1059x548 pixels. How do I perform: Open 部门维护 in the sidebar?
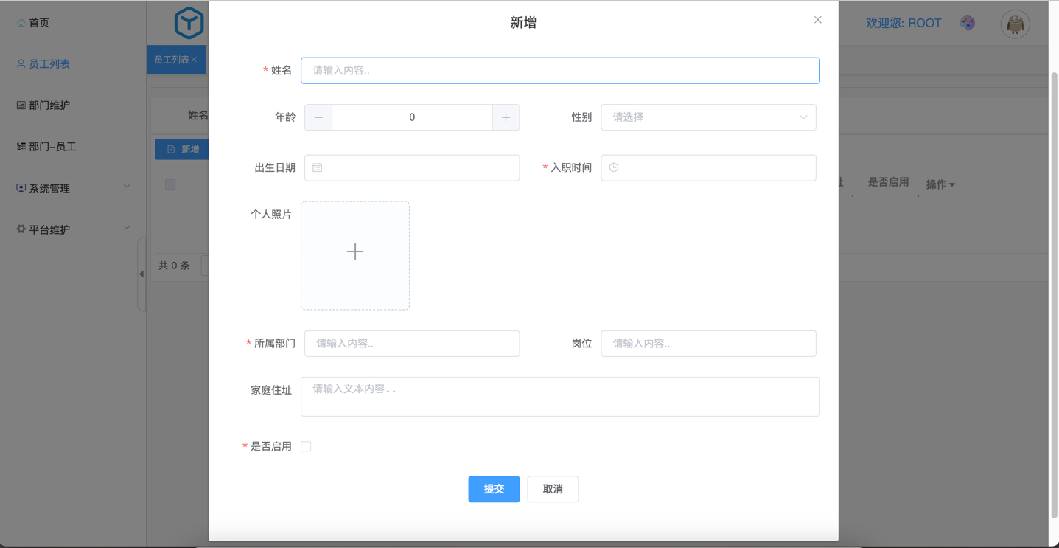tap(49, 105)
